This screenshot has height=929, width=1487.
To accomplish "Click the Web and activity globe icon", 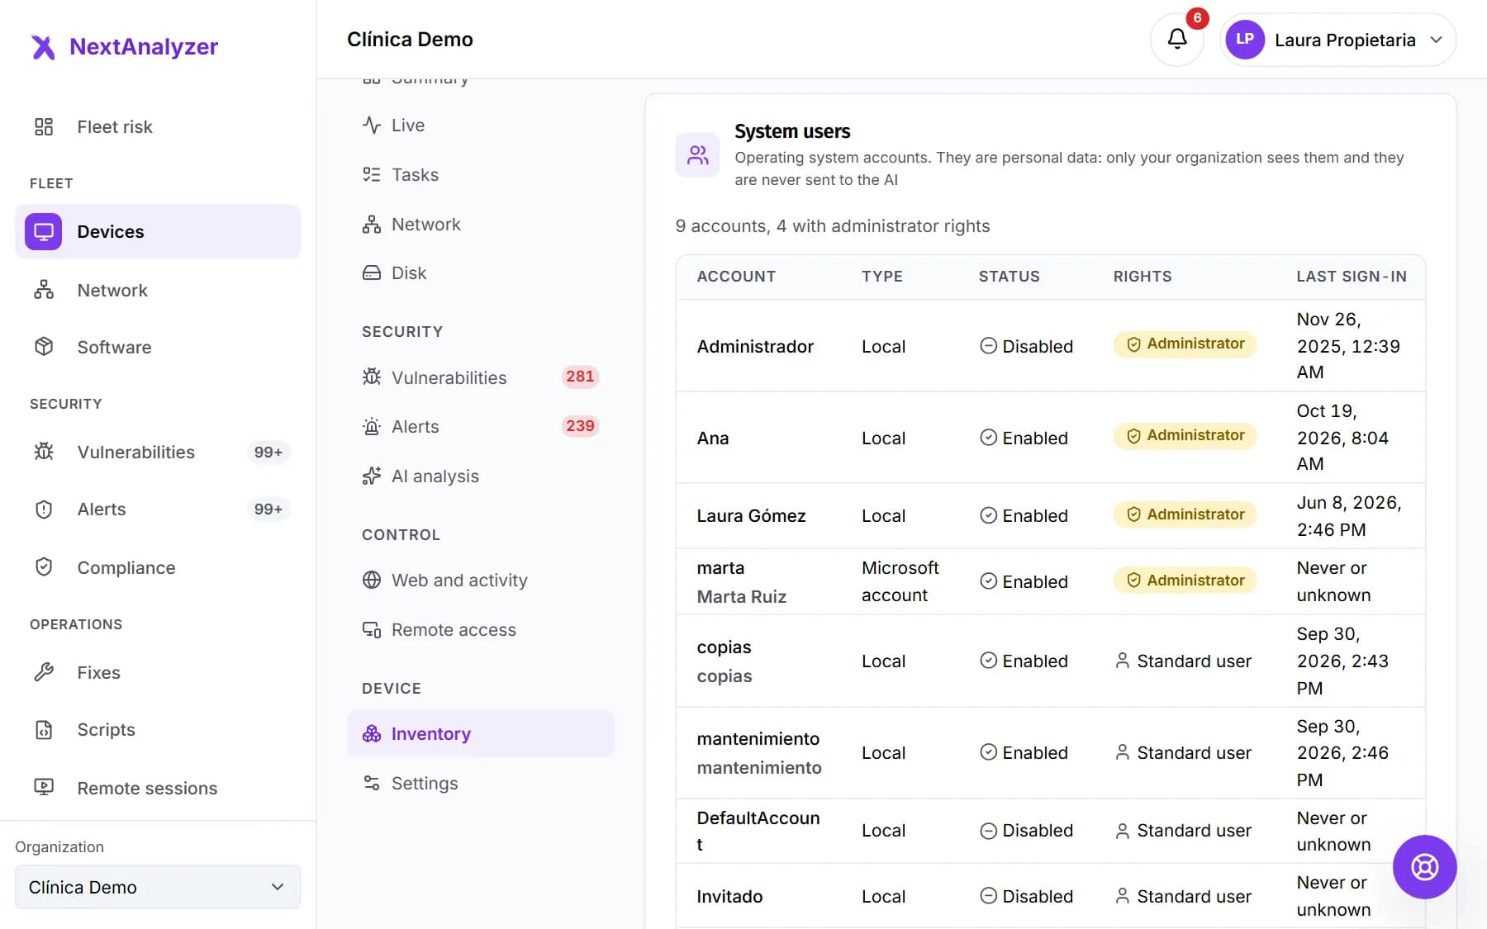I will click(372, 580).
